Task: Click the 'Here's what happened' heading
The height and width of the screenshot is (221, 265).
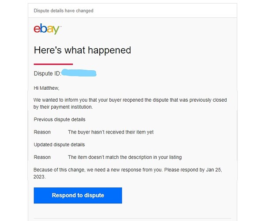Action: pos(82,50)
